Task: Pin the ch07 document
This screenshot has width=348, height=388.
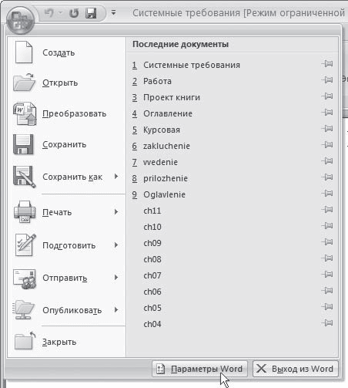Action: [327, 274]
